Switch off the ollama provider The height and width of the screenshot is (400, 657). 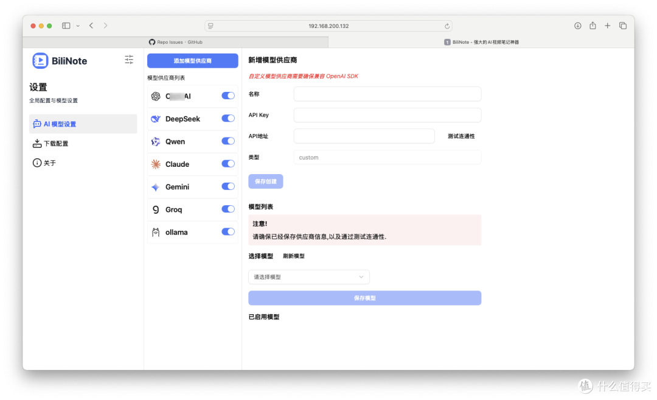[228, 232]
